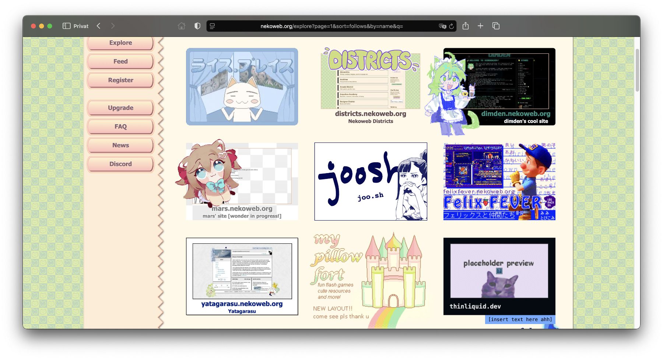Click the page vertical scrollbar

point(637,70)
